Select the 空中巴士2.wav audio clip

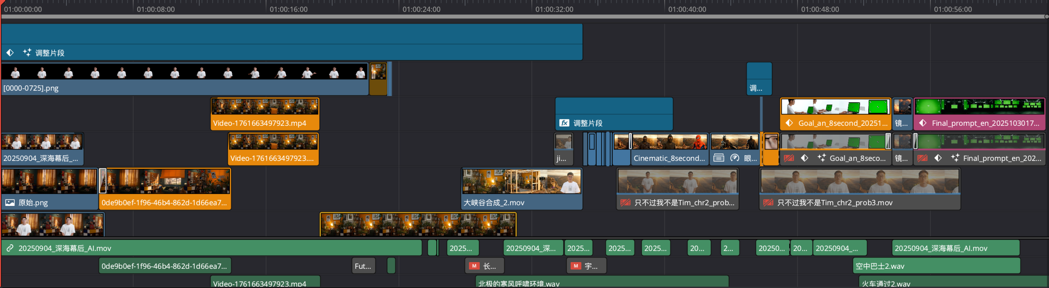click(936, 266)
